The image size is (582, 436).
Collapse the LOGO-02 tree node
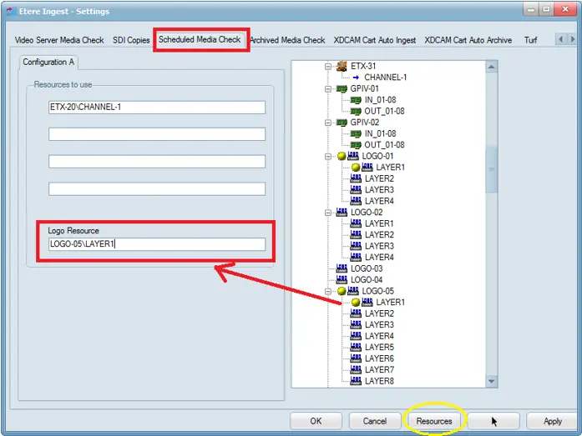click(x=329, y=213)
